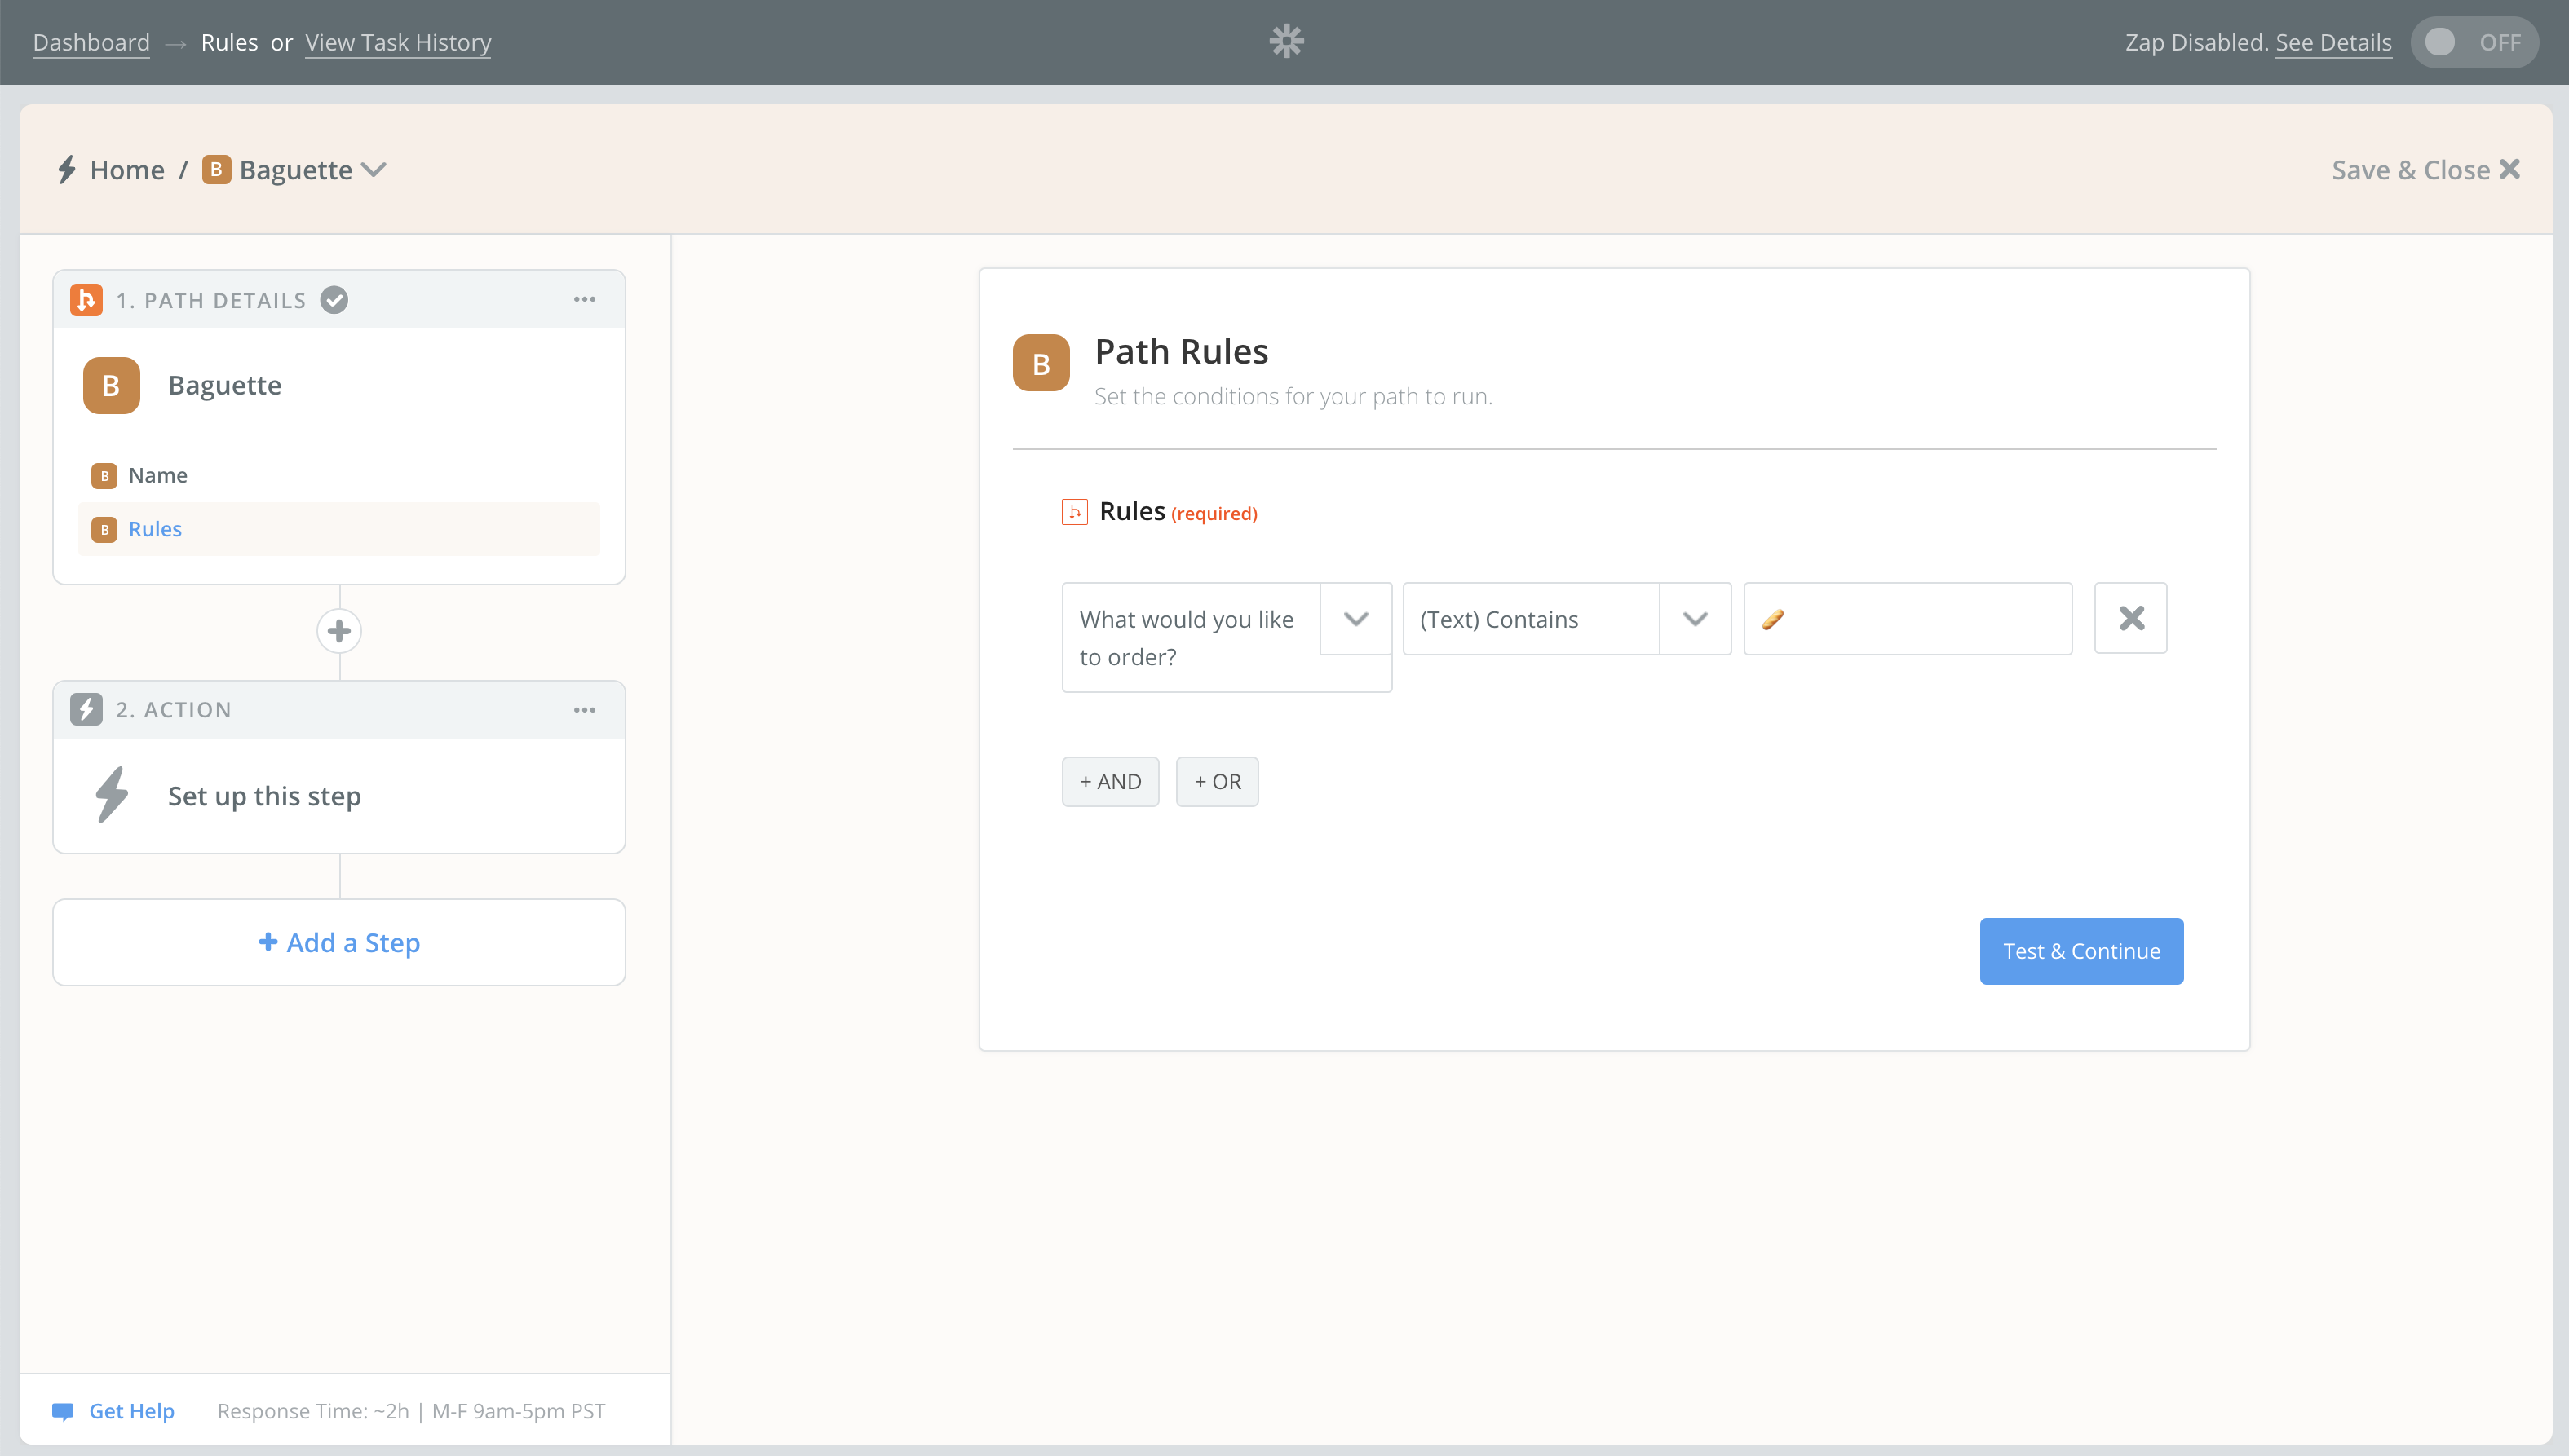This screenshot has height=1456, width=2569.
Task: Click the Test & Continue button
Action: [2082, 950]
